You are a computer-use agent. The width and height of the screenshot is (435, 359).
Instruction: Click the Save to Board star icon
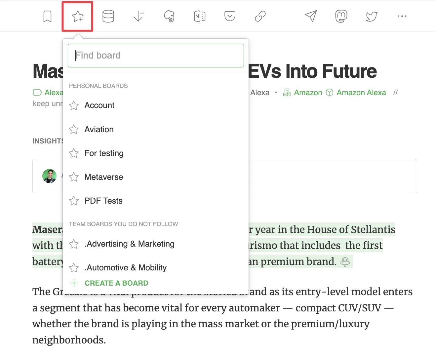tap(78, 16)
